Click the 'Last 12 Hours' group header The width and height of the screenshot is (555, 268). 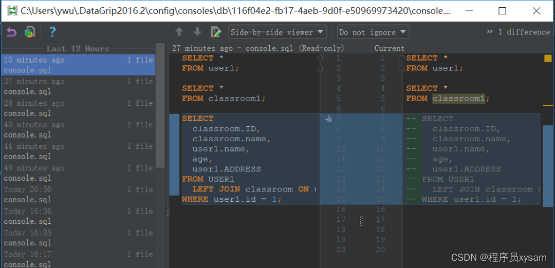pos(78,49)
